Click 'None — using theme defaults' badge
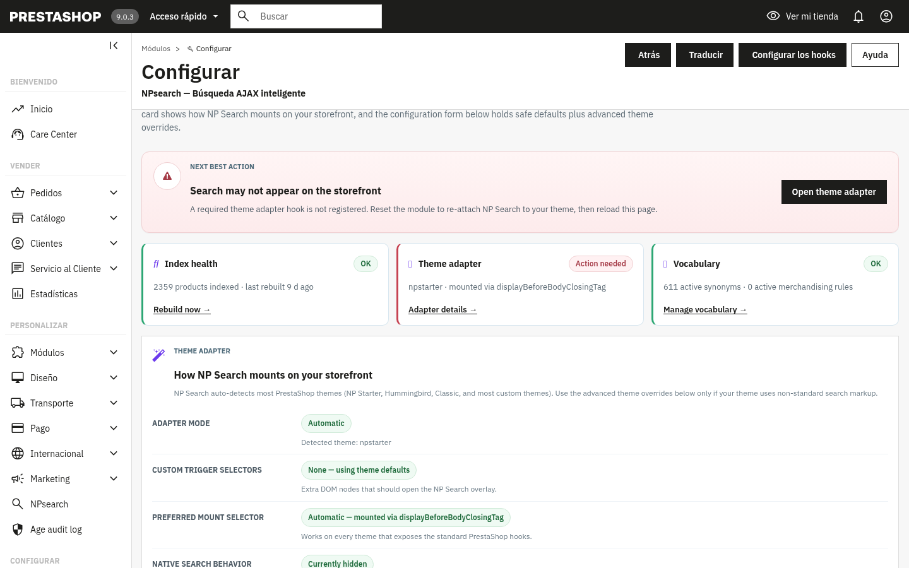 pos(359,470)
